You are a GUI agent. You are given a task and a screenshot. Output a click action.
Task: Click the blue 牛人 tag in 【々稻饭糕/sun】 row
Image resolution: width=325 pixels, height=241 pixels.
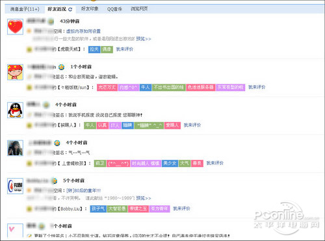coord(146,87)
